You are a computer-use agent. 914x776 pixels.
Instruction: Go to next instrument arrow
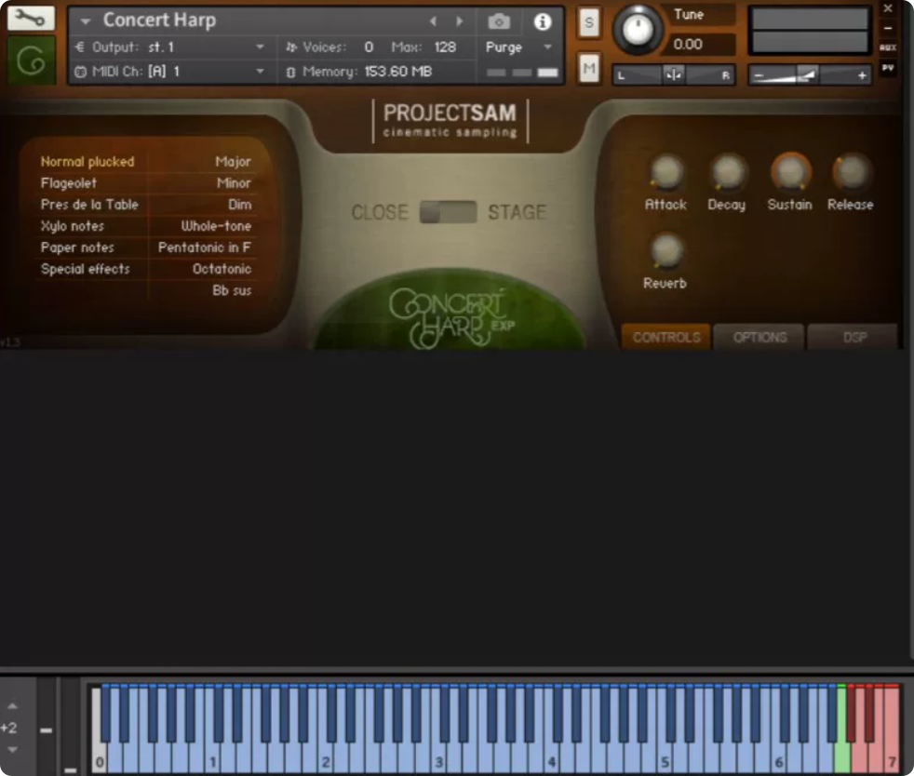pyautogui.click(x=460, y=21)
